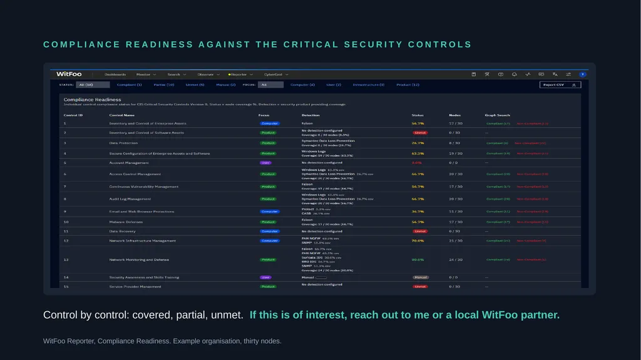Select 'Continuous Vulnerability Management' control name
Screen dimensions: 641x360
pyautogui.click(x=143, y=187)
